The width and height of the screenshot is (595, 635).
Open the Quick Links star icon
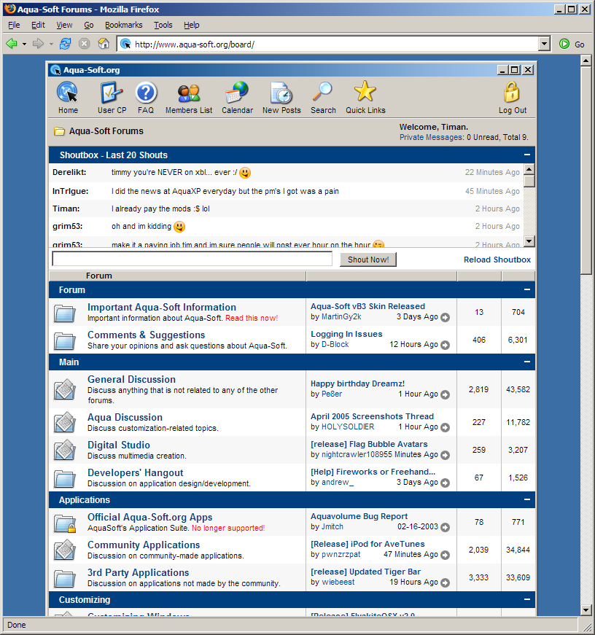point(365,91)
